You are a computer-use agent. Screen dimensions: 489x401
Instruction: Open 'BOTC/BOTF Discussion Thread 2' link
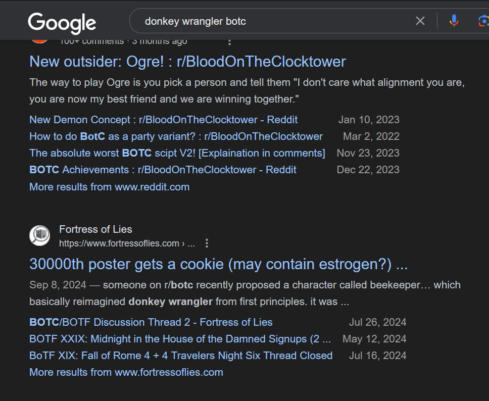coord(151,322)
